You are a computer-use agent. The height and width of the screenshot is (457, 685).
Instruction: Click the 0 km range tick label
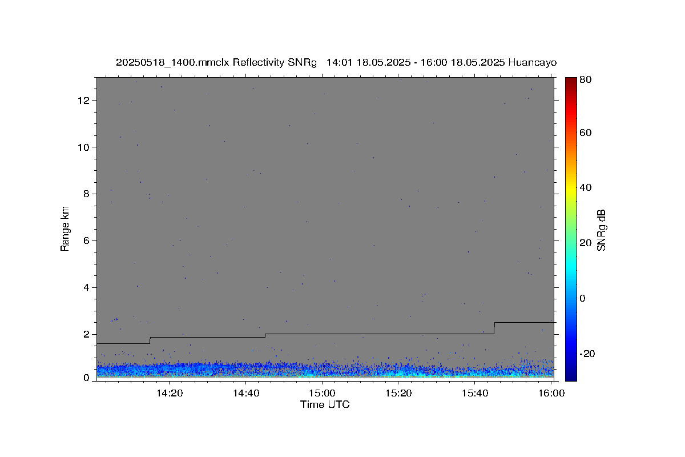pos(87,378)
